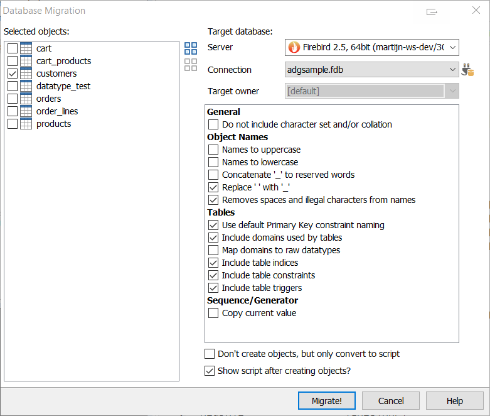Open Help for database migration
This screenshot has height=416, width=490.
click(454, 401)
